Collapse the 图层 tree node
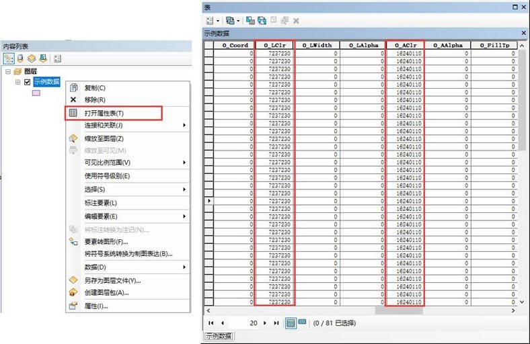Image resolution: width=530 pixels, height=344 pixels. point(8,71)
